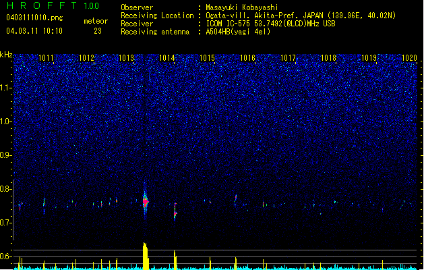This screenshot has height=270, width=424.
Task: Click the 'Observer' label
Action: click(137, 7)
